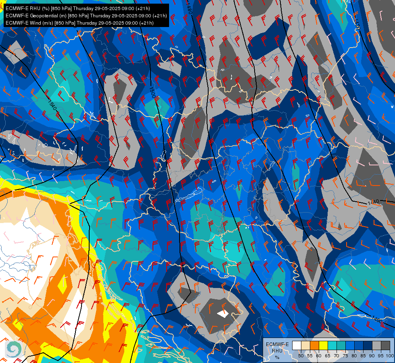The image size is (395, 363).
Task: Click the teal 70-75 legend swatch
Action: pyautogui.click(x=341, y=345)
